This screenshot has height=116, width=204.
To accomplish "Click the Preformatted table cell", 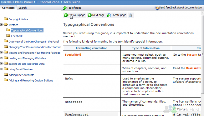I will click(x=92, y=114).
